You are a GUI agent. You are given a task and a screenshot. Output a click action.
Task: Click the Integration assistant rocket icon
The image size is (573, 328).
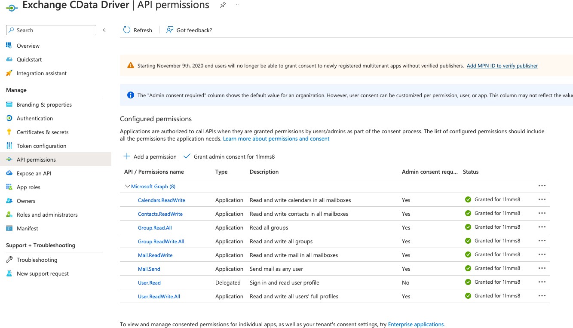pos(9,74)
